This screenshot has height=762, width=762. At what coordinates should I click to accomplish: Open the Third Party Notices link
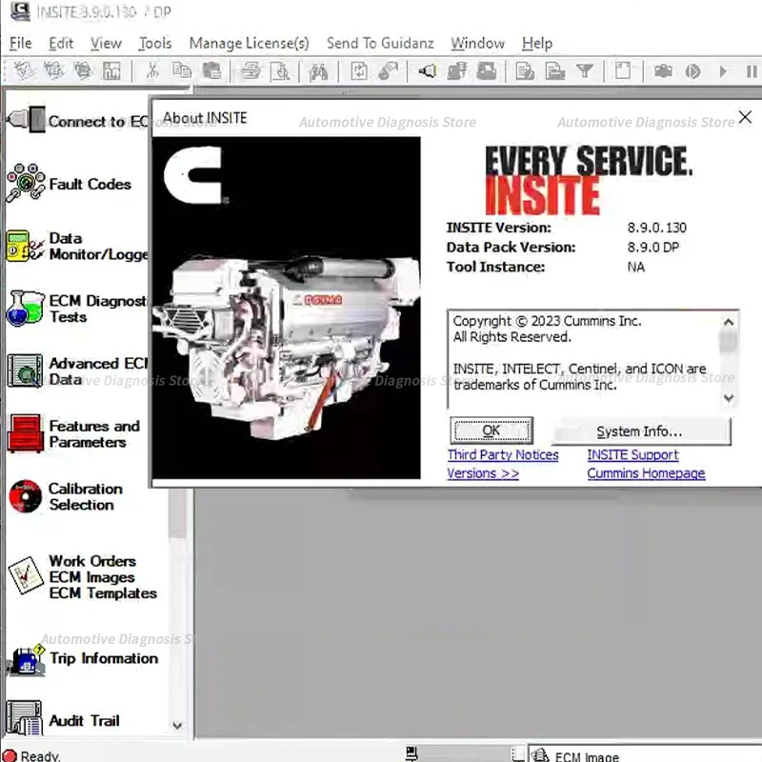tap(503, 455)
